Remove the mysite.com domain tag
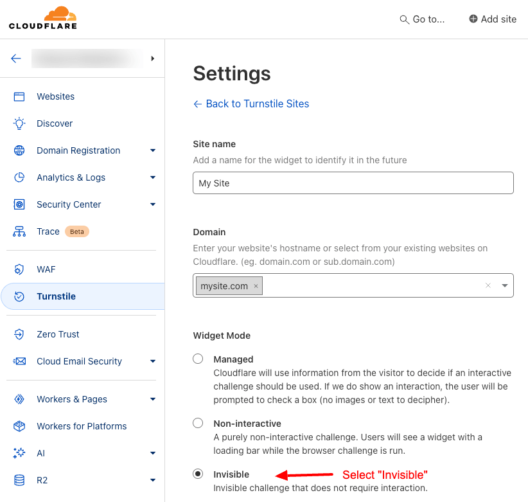Screen dimensions: 528x502 point(256,286)
